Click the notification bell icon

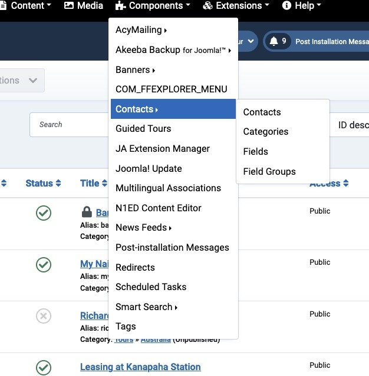click(274, 41)
